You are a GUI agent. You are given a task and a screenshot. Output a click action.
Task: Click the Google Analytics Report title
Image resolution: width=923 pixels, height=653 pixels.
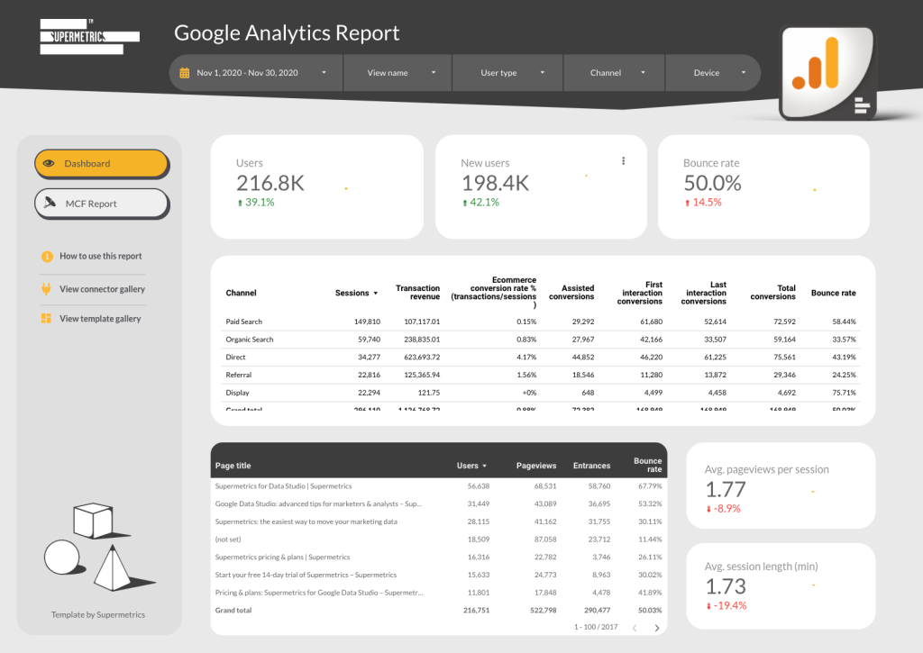pos(287,33)
